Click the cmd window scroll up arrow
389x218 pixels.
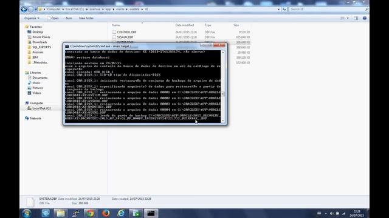click(223, 53)
